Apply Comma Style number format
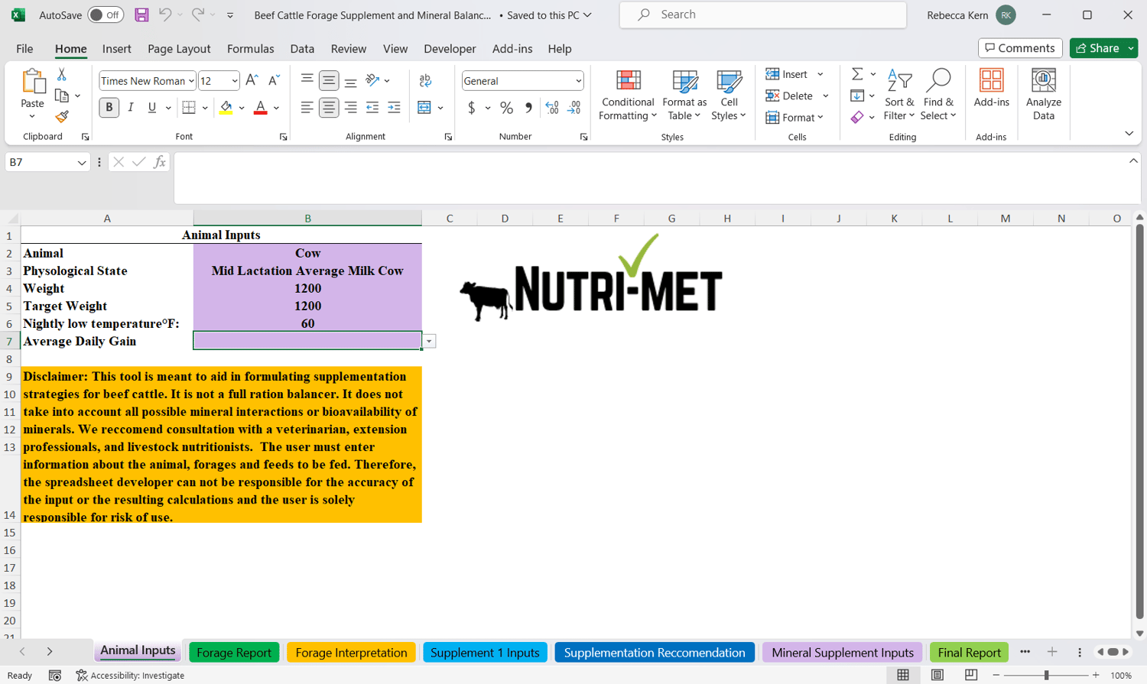 tap(528, 108)
